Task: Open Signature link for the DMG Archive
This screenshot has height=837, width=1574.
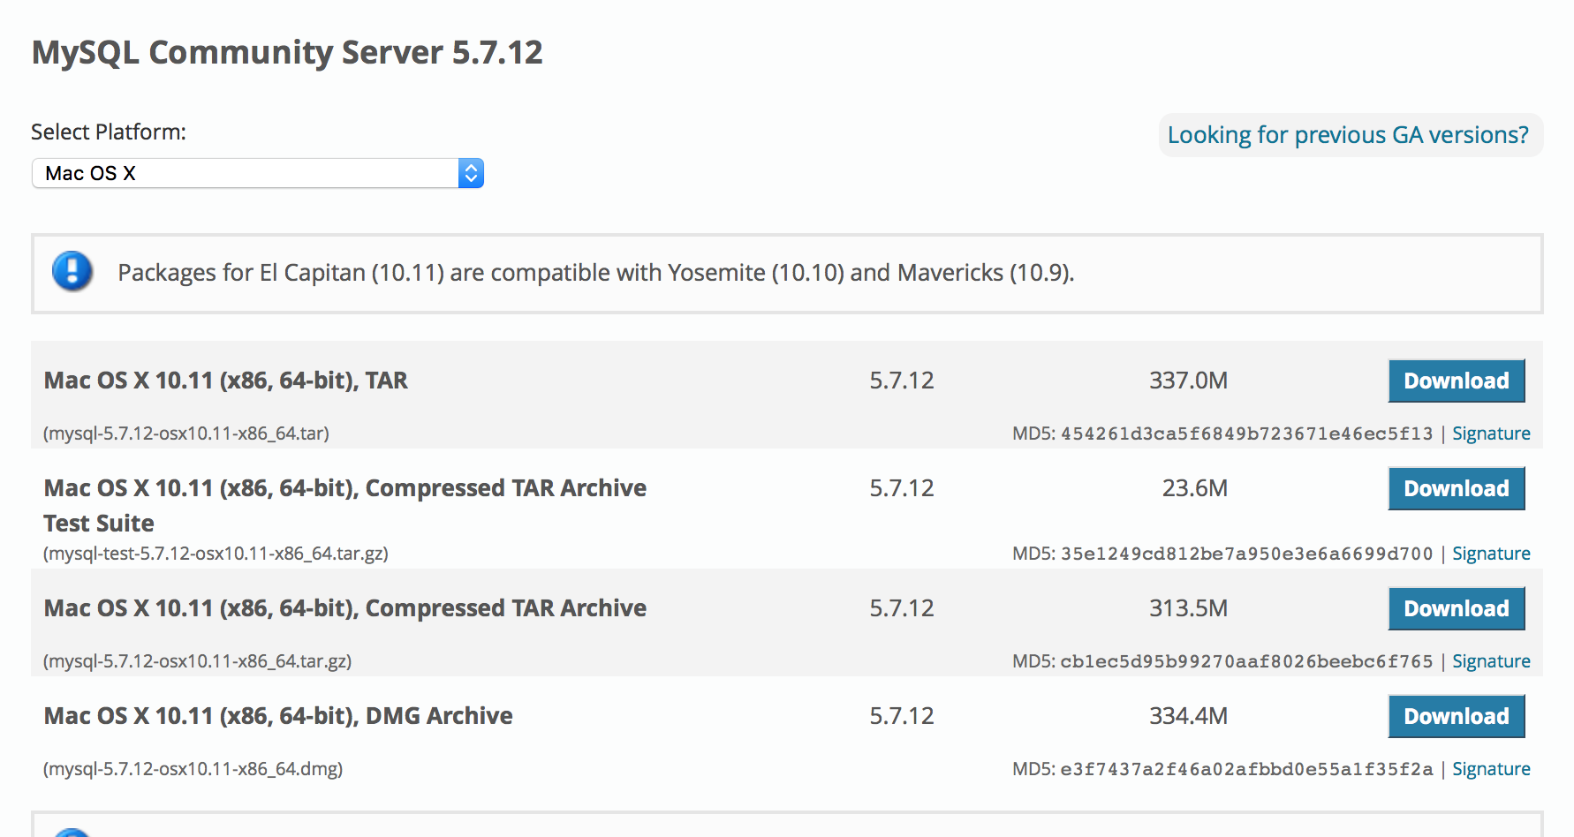Action: point(1491,769)
